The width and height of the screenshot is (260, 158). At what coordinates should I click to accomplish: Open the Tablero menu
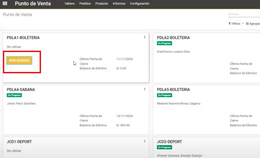tap(70, 4)
